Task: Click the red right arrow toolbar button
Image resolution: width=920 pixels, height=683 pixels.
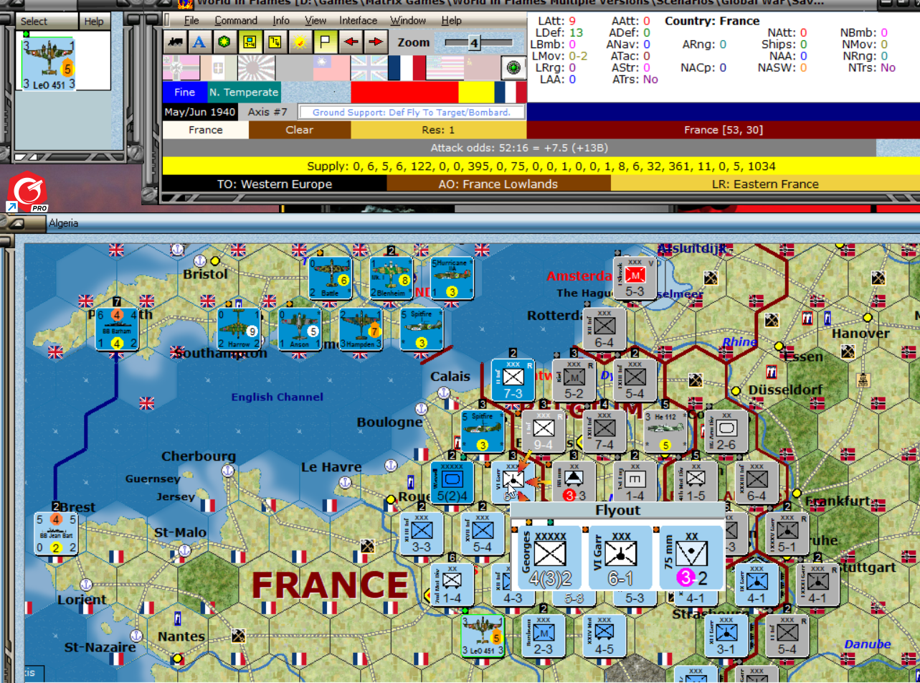Action: pyautogui.click(x=376, y=42)
